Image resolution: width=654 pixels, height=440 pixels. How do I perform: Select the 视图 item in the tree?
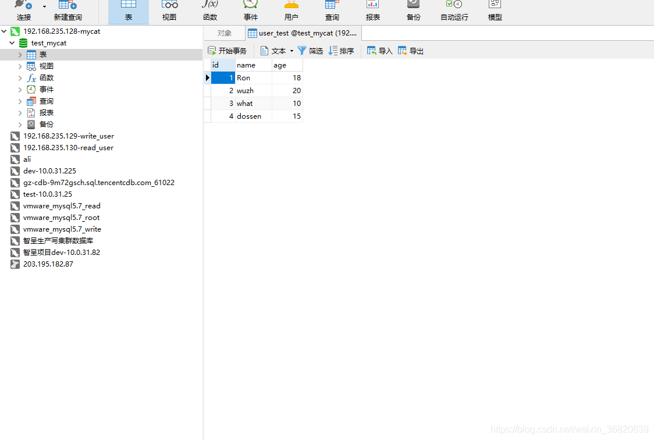(47, 66)
